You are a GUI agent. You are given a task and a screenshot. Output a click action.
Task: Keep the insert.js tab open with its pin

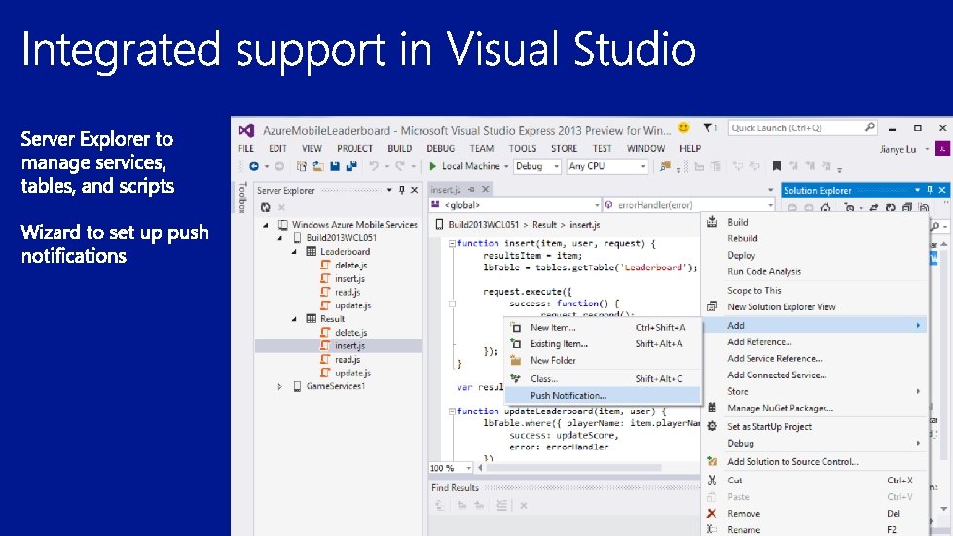472,190
